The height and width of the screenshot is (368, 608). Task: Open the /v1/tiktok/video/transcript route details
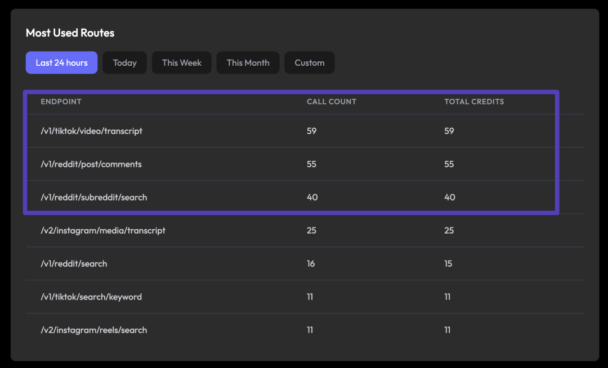pos(91,131)
